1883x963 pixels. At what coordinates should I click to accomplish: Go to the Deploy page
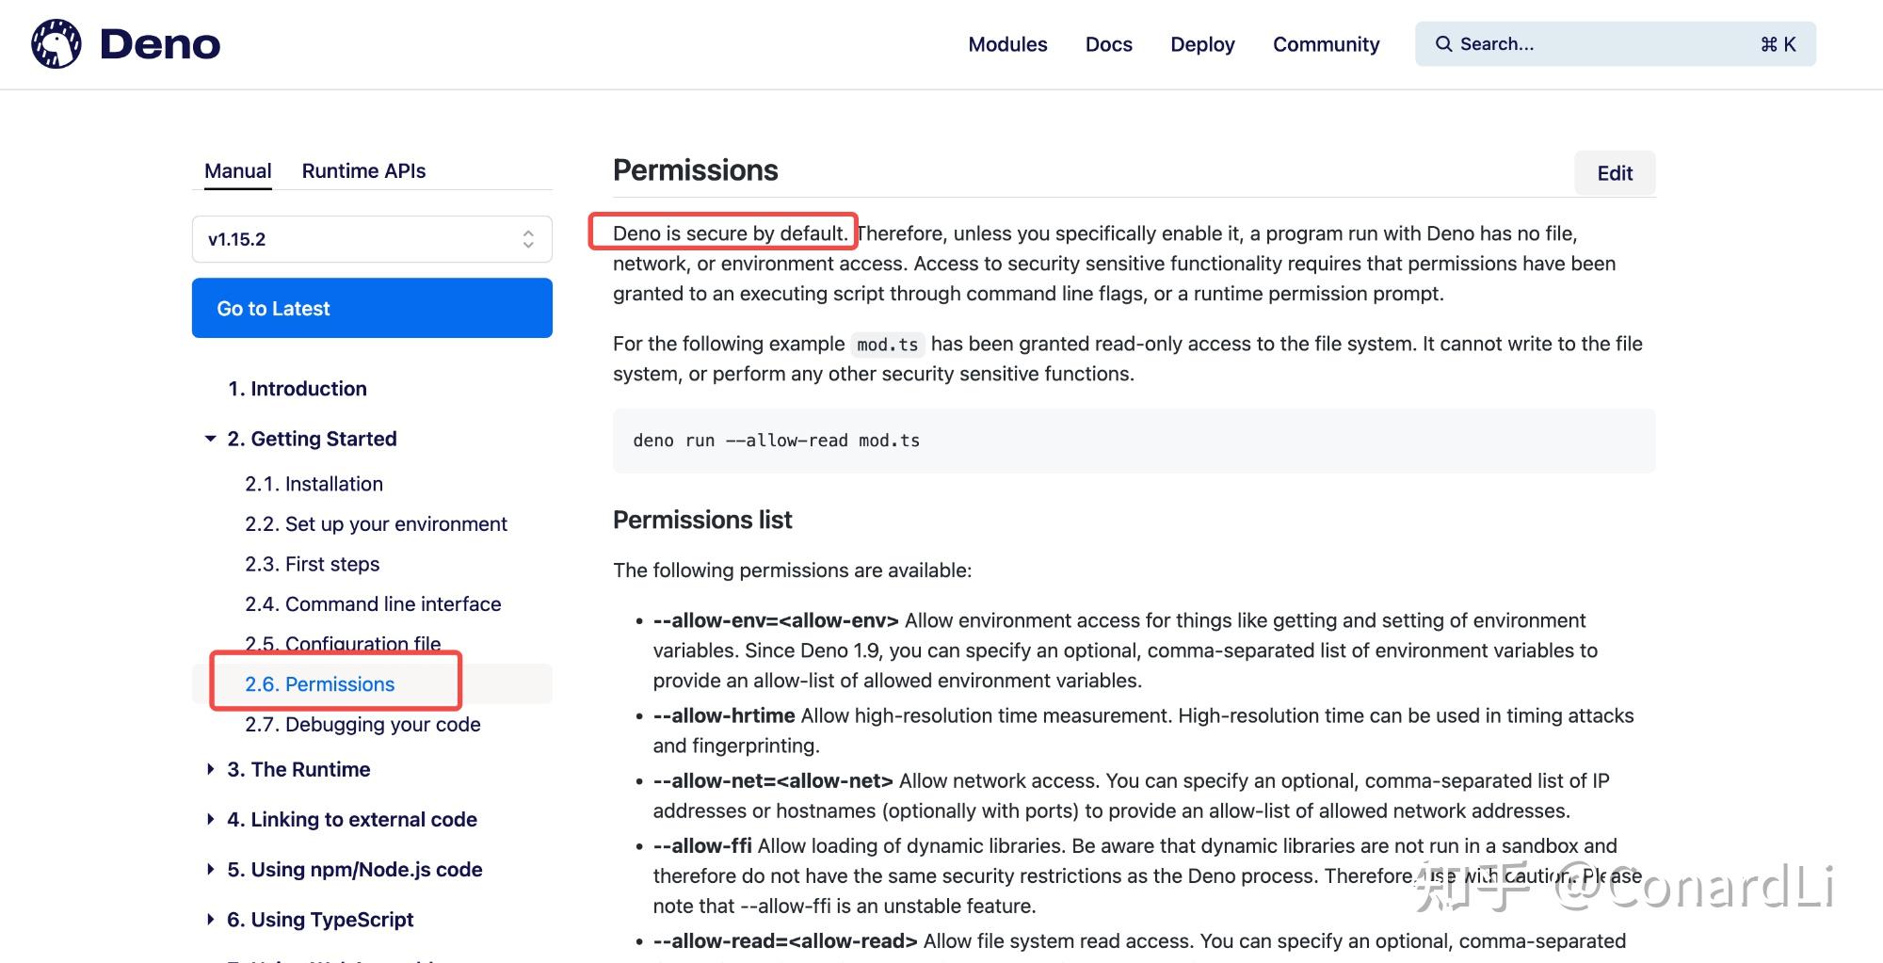tap(1202, 44)
